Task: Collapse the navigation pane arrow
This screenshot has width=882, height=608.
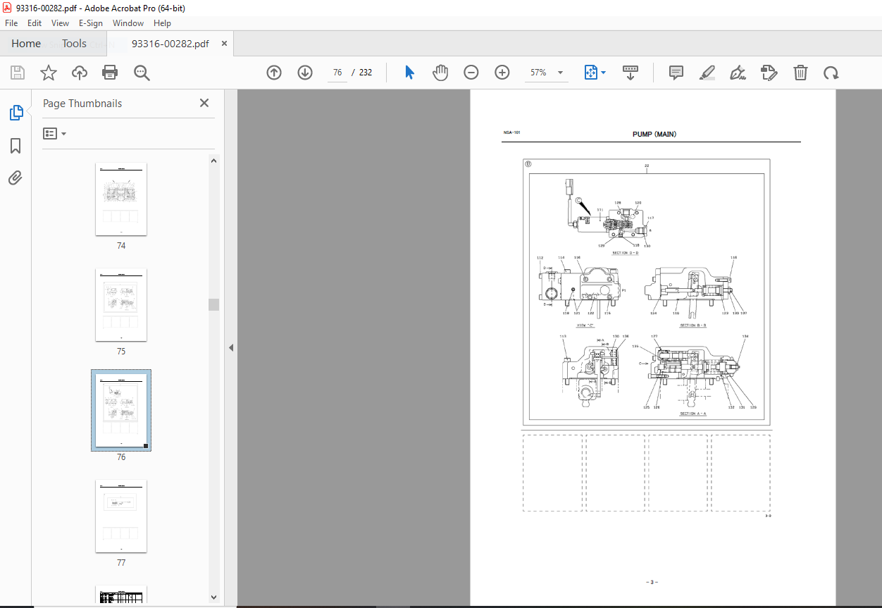Action: (230, 347)
